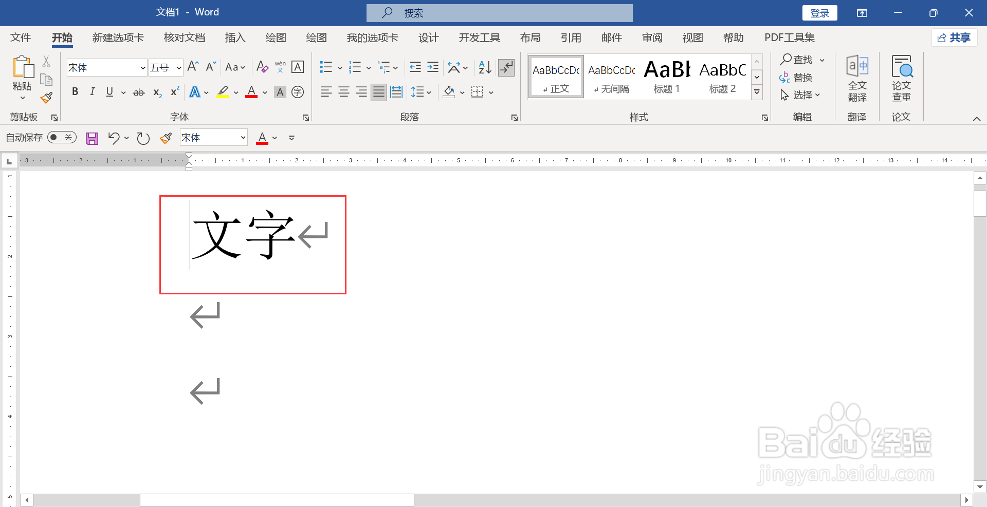Click the Share (共享) button
The width and height of the screenshot is (987, 507).
[x=954, y=37]
